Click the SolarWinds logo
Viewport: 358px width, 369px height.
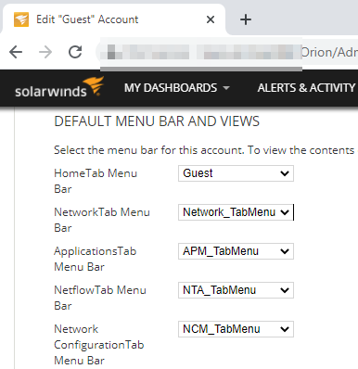click(x=59, y=88)
